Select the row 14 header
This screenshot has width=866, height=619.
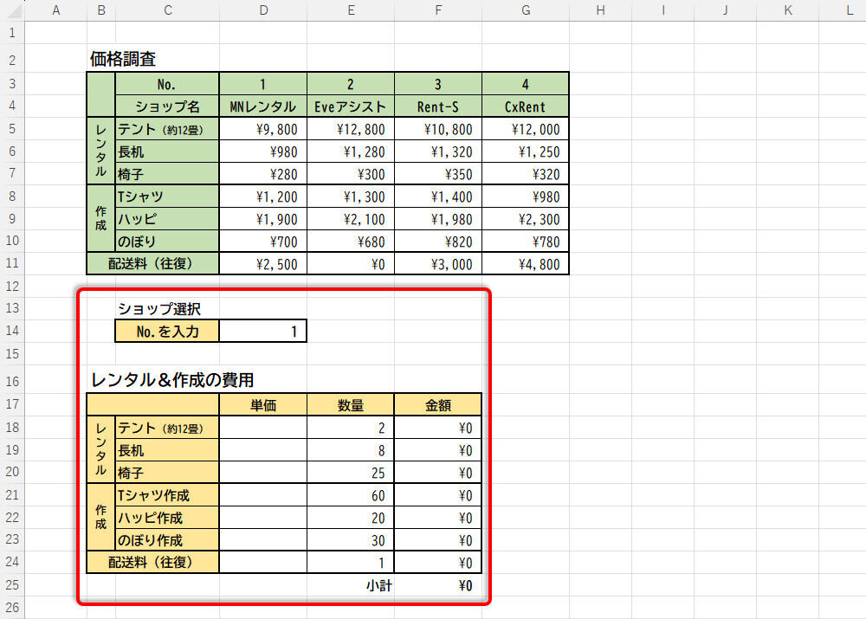[12, 332]
